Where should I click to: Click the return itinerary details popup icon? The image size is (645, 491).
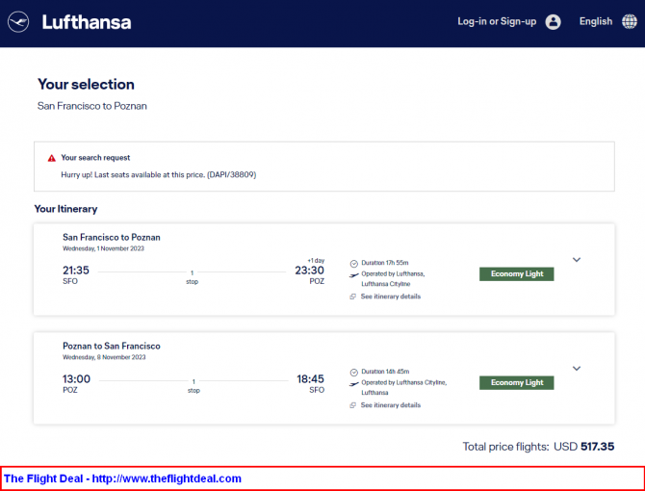point(352,405)
